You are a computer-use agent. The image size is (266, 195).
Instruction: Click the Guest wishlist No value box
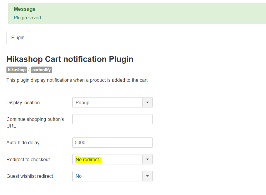(107, 176)
